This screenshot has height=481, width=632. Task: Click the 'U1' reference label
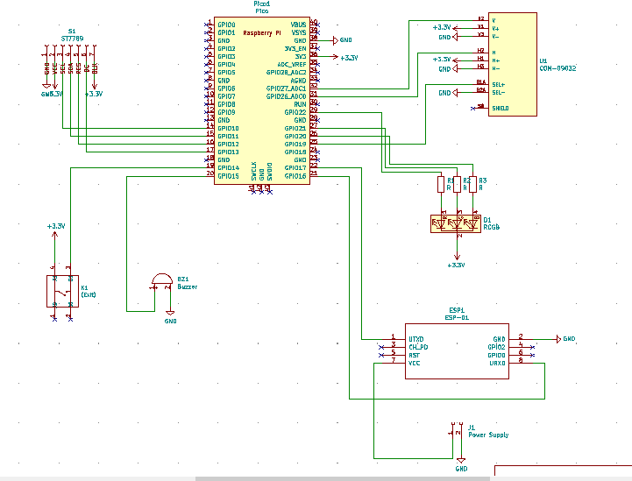click(543, 60)
